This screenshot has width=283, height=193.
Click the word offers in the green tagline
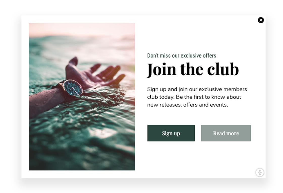click(210, 56)
